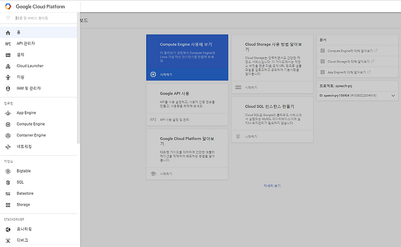Image resolution: width=401 pixels, height=247 pixels.
Task: Click the Google API 사용 card title
Action: click(174, 93)
